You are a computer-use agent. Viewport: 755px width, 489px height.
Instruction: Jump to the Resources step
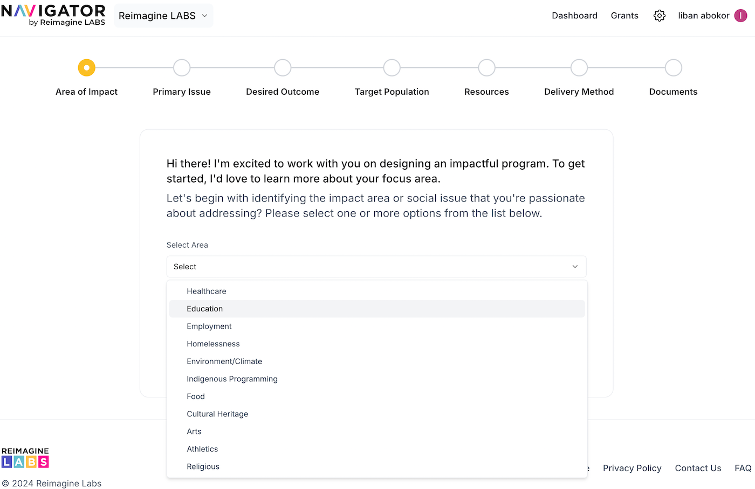[486, 68]
